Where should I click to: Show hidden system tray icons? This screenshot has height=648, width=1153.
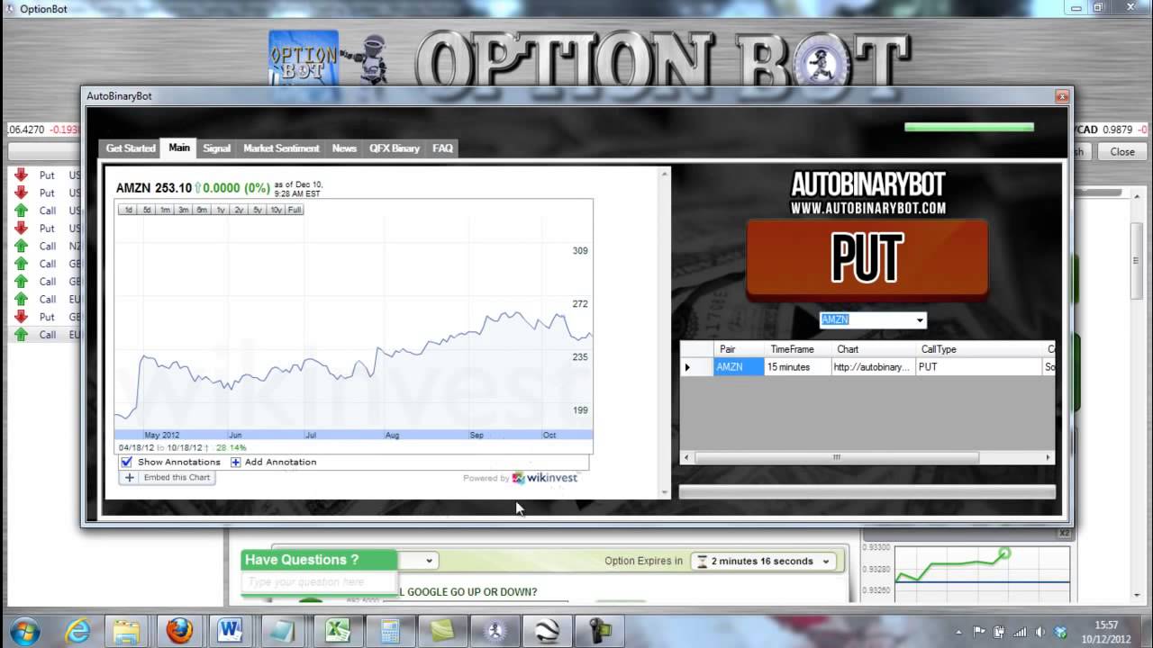(958, 631)
